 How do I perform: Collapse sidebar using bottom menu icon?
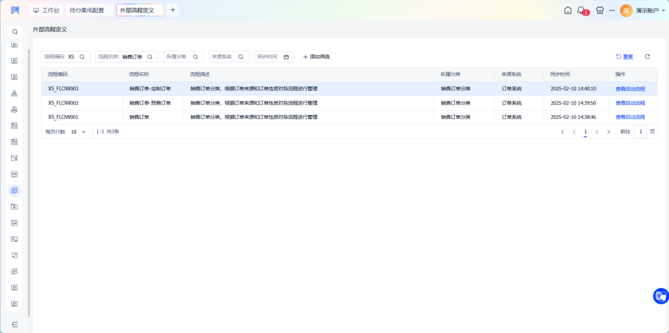tap(15, 324)
